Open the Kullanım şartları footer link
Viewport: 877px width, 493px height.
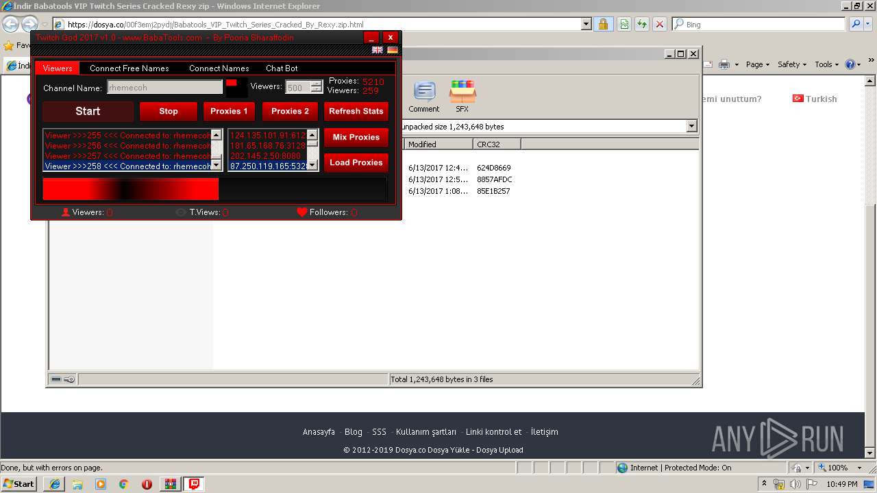(425, 432)
